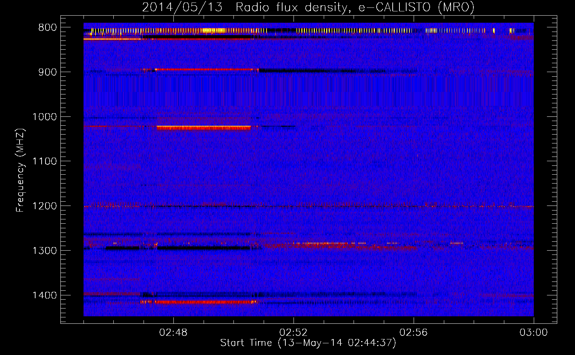Click the 'Frequency (MHZ)' axis title
Image resolution: width=575 pixels, height=355 pixels.
click(21, 170)
